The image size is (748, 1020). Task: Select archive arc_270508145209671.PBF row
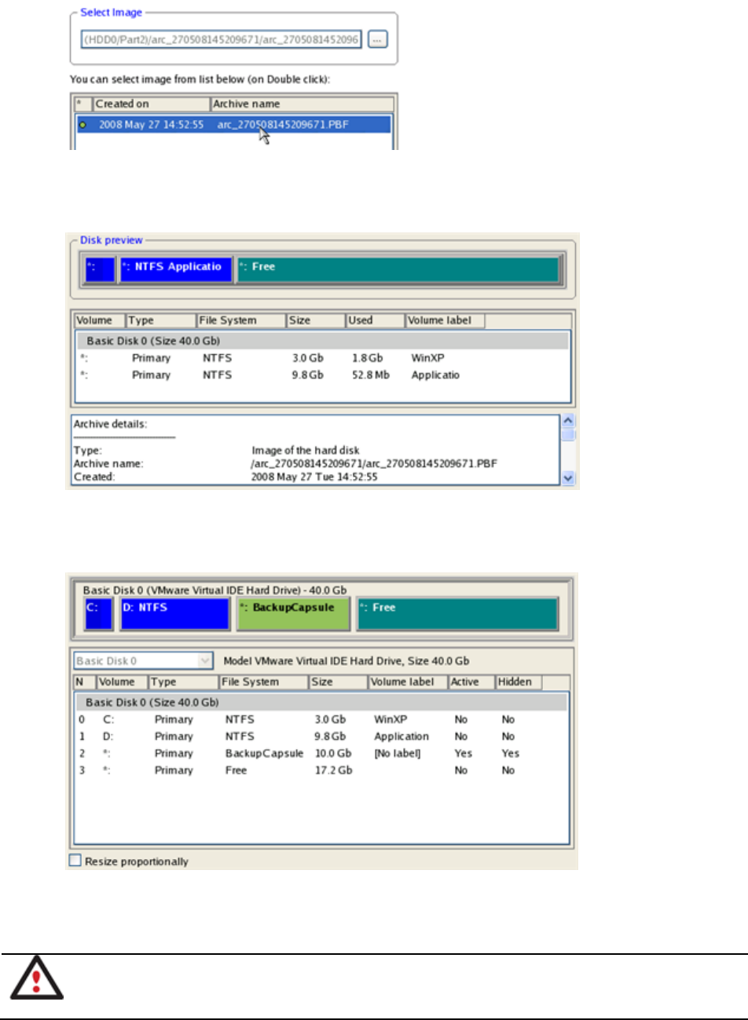click(233, 124)
